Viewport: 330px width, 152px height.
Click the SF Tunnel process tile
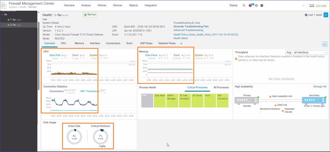[x=198, y=101]
